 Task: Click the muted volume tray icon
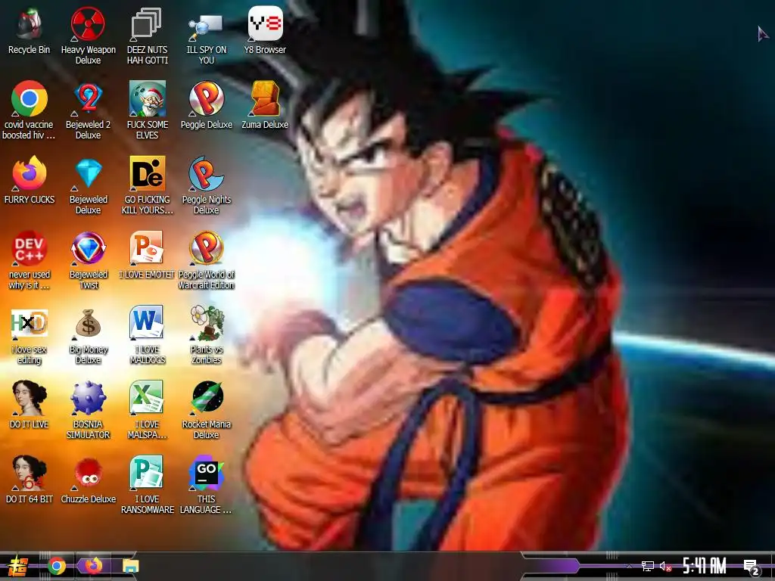pos(665,566)
